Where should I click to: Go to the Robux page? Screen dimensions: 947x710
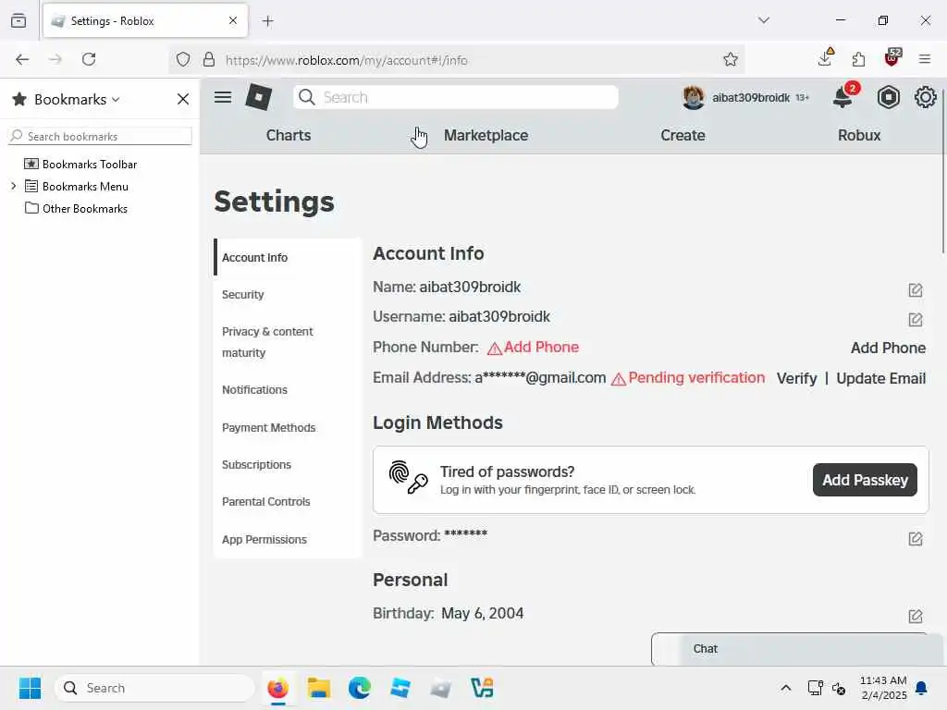coord(859,135)
